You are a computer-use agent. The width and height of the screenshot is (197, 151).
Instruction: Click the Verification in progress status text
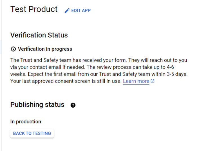[45, 49]
